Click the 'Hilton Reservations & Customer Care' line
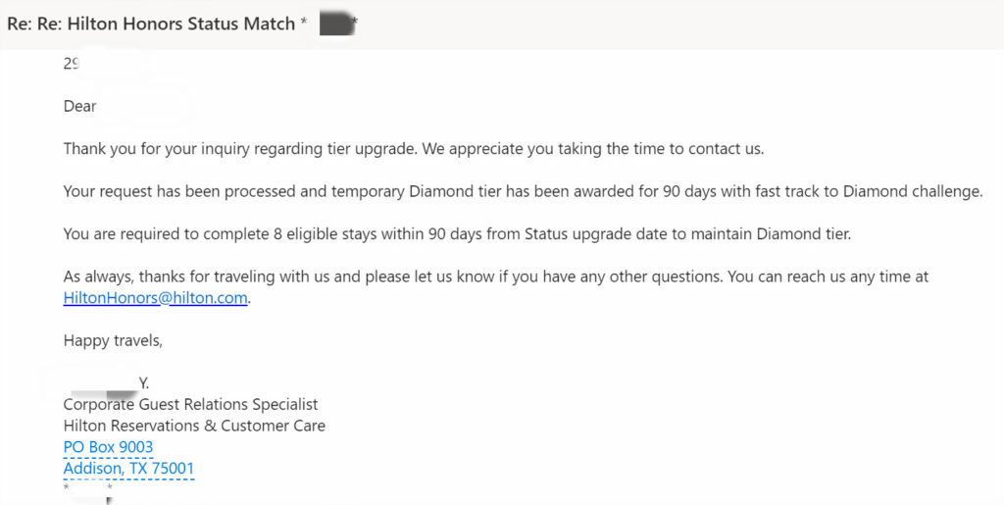Screen dimensions: 1004x505 194,426
